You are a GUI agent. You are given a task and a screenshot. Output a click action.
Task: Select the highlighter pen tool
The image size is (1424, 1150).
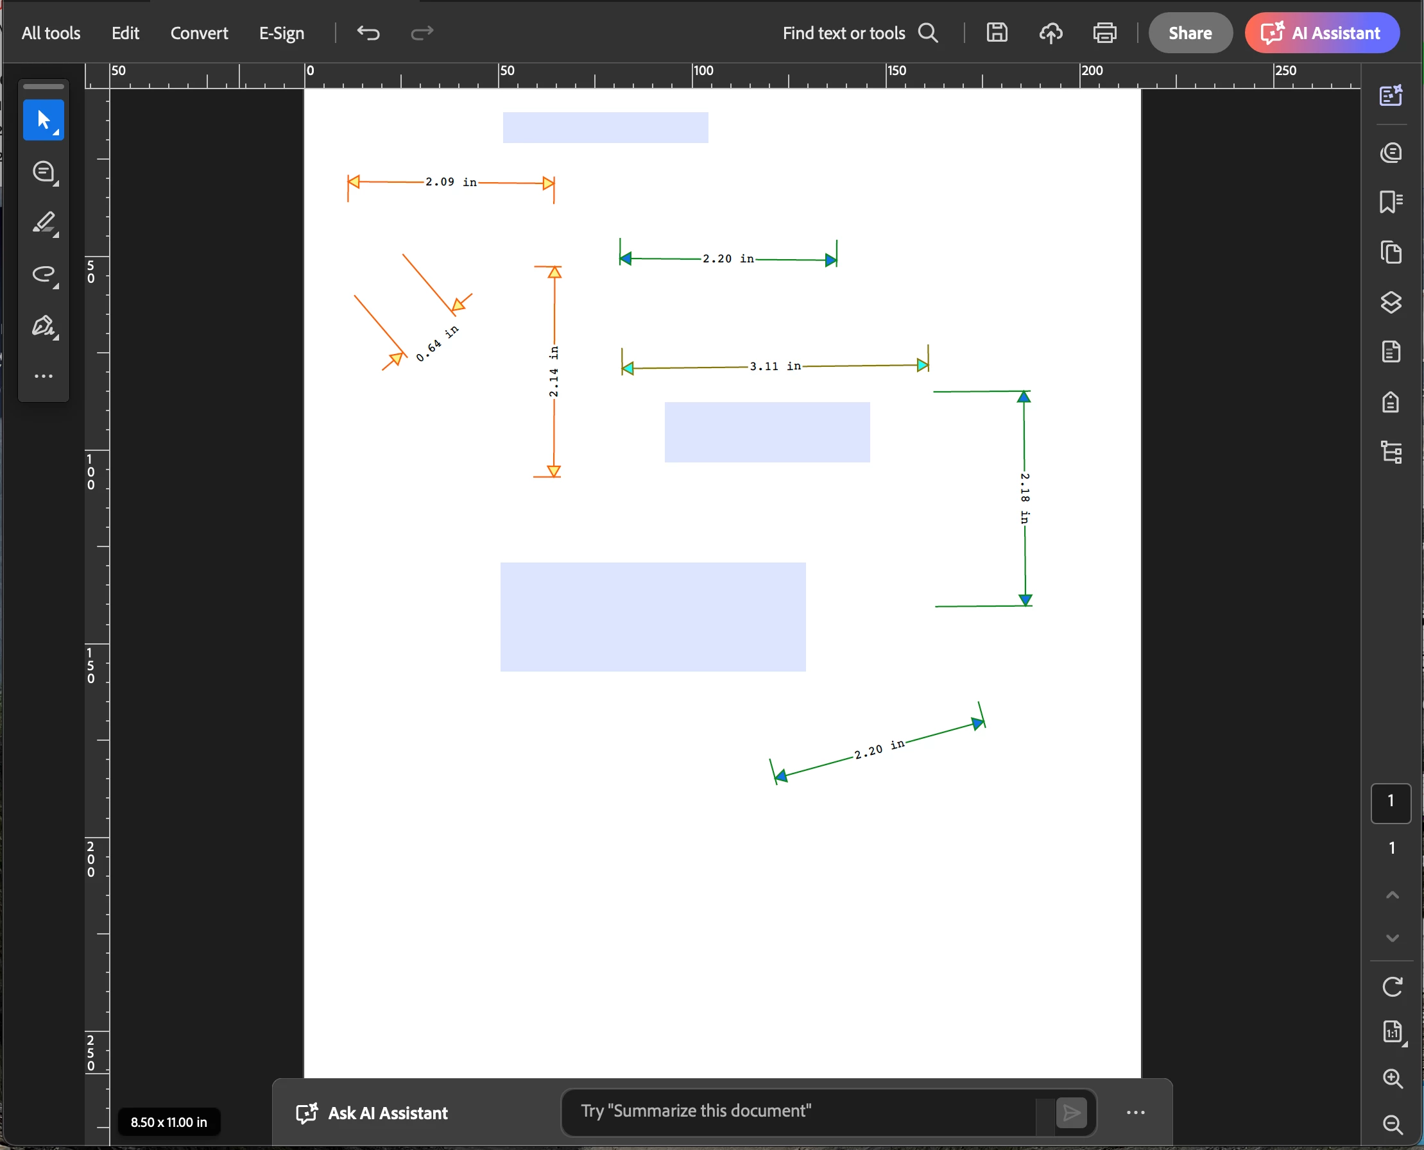click(44, 223)
